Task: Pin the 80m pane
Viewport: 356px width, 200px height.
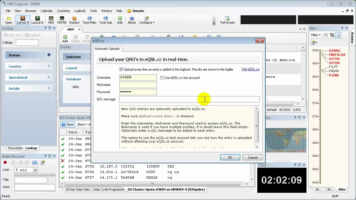Action: pos(342,28)
